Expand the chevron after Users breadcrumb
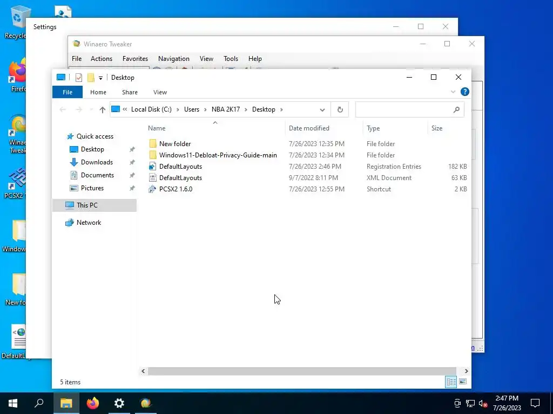Viewport: 553px width, 414px height. pyautogui.click(x=205, y=109)
